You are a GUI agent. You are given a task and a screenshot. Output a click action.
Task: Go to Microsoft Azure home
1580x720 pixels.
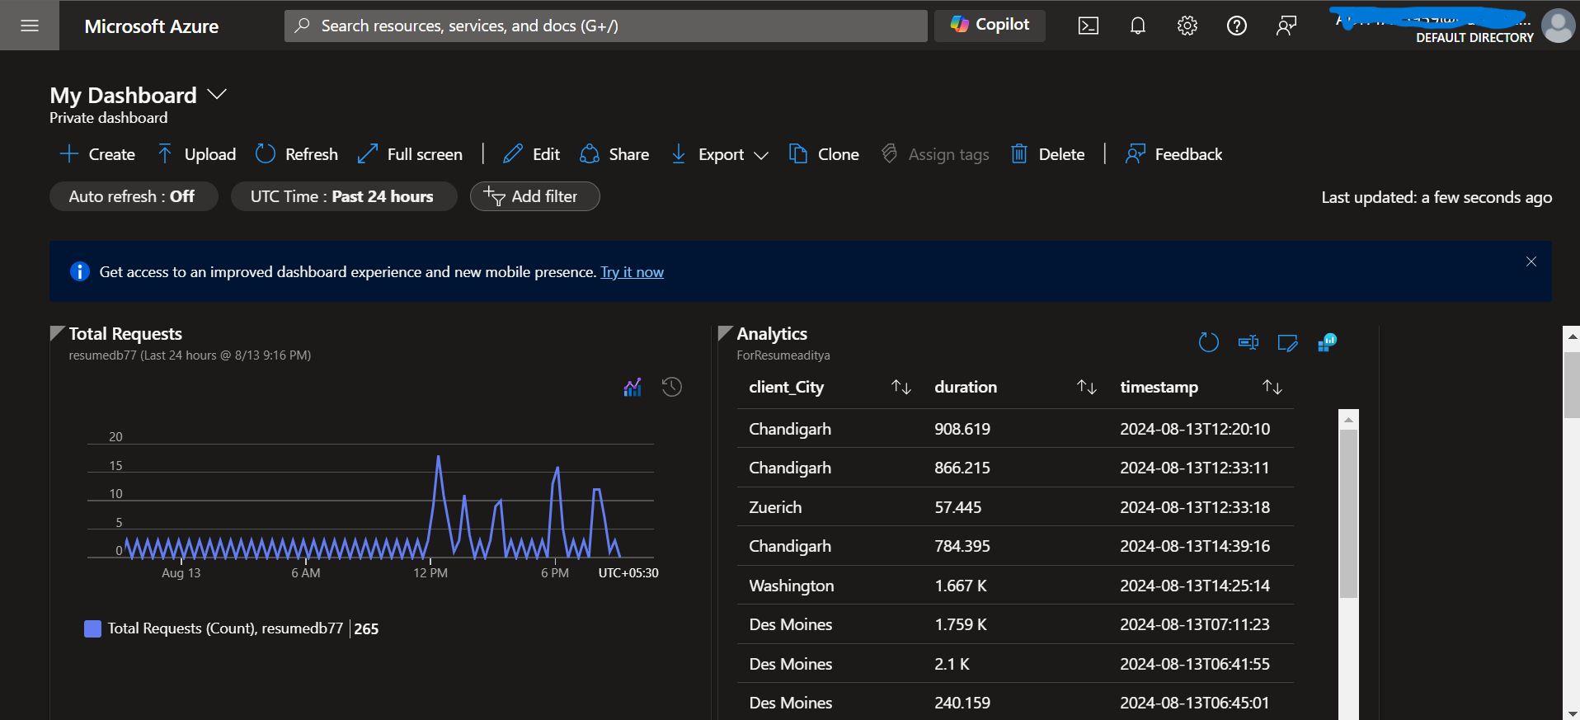152,26
